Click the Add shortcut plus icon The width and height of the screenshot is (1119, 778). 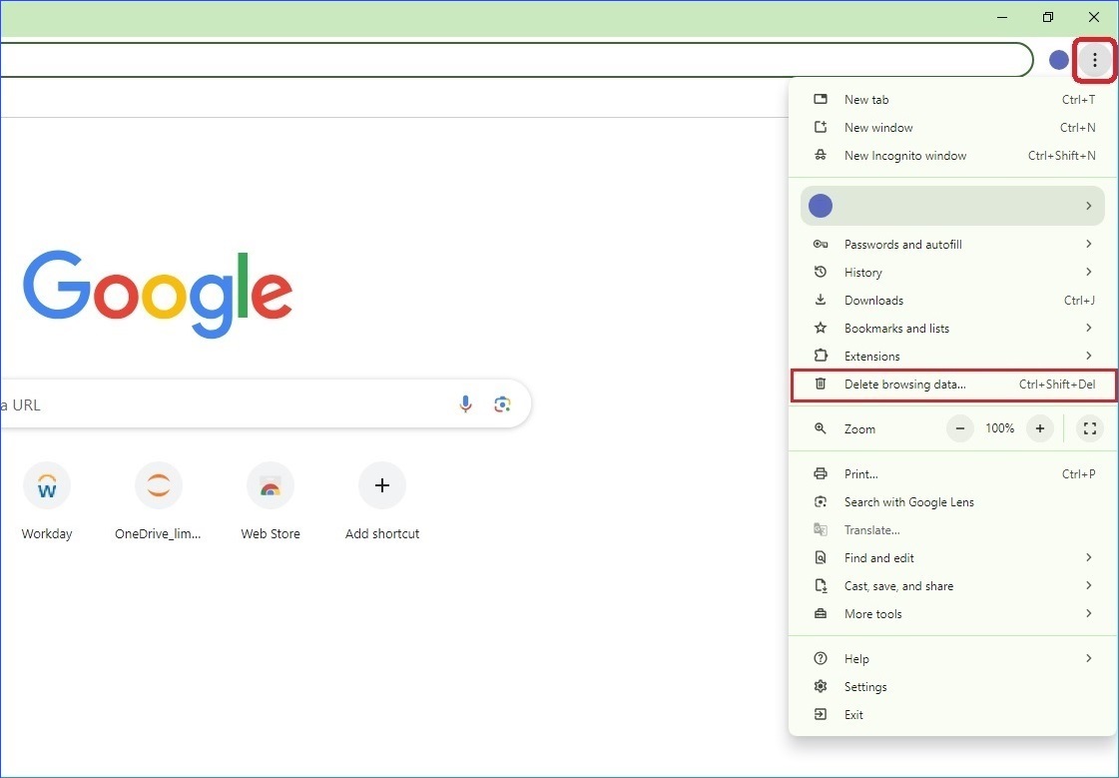pos(382,486)
